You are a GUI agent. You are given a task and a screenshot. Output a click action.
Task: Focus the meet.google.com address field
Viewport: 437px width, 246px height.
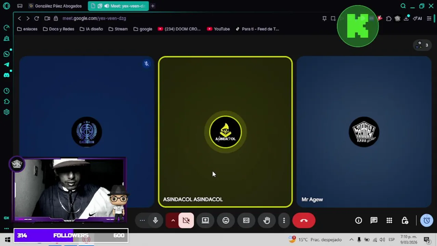94,18
